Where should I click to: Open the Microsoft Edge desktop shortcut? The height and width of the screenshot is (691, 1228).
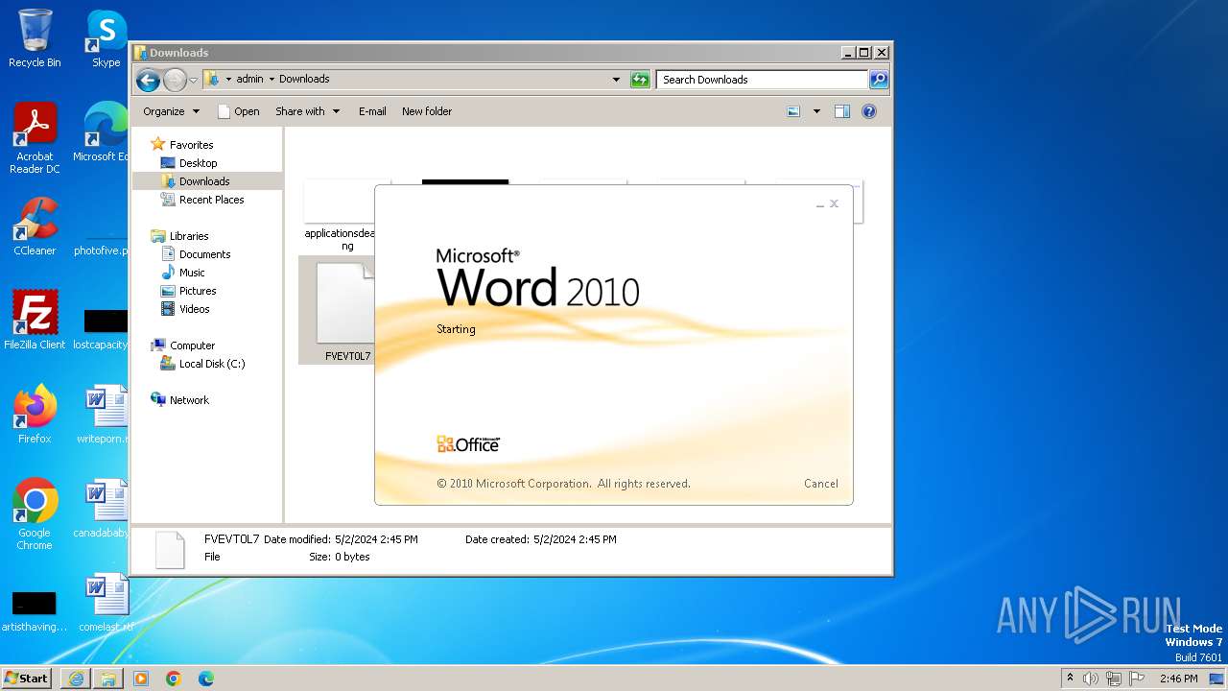(100, 132)
